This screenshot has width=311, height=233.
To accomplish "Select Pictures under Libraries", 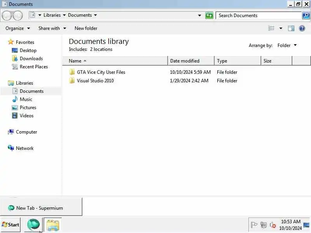I will coord(28,108).
